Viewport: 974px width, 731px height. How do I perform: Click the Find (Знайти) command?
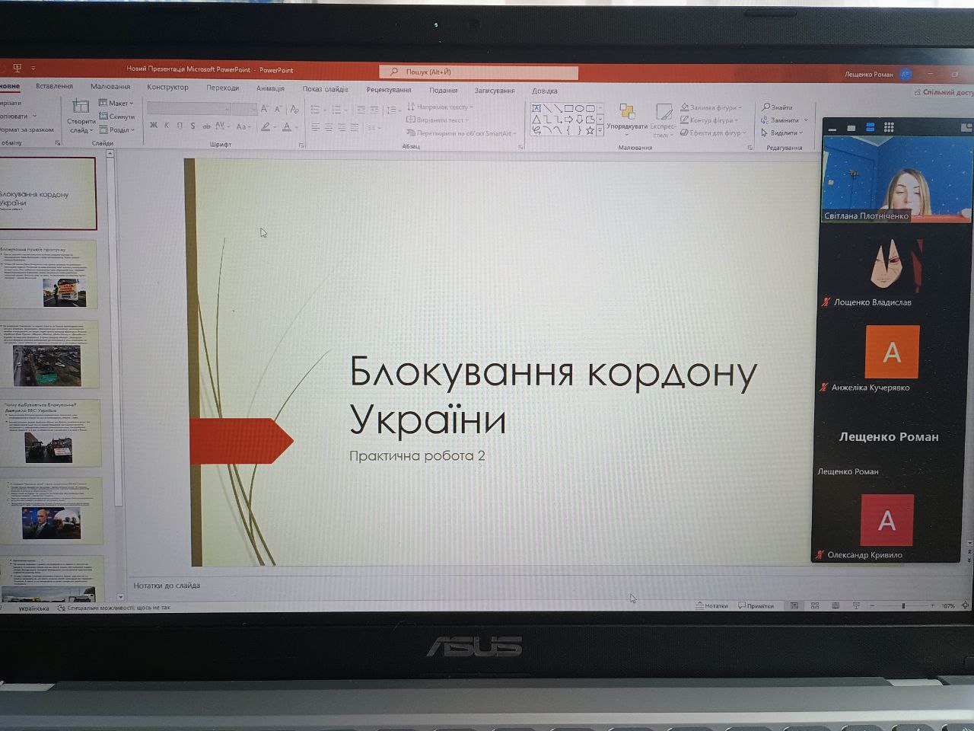778,107
